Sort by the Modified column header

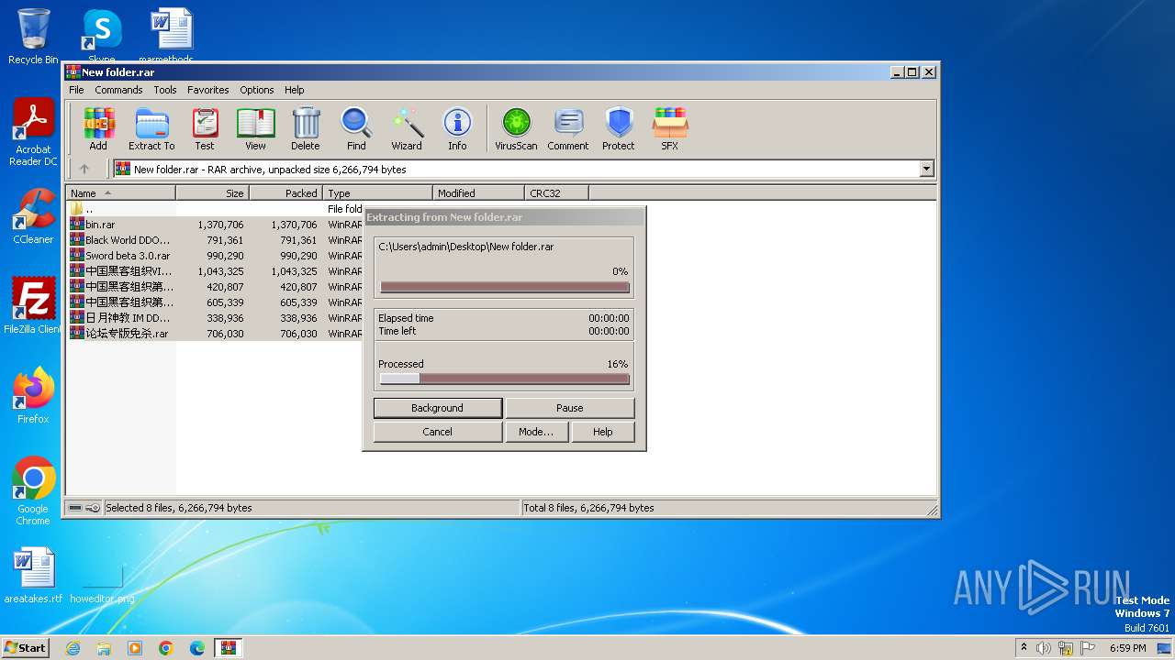tap(478, 193)
